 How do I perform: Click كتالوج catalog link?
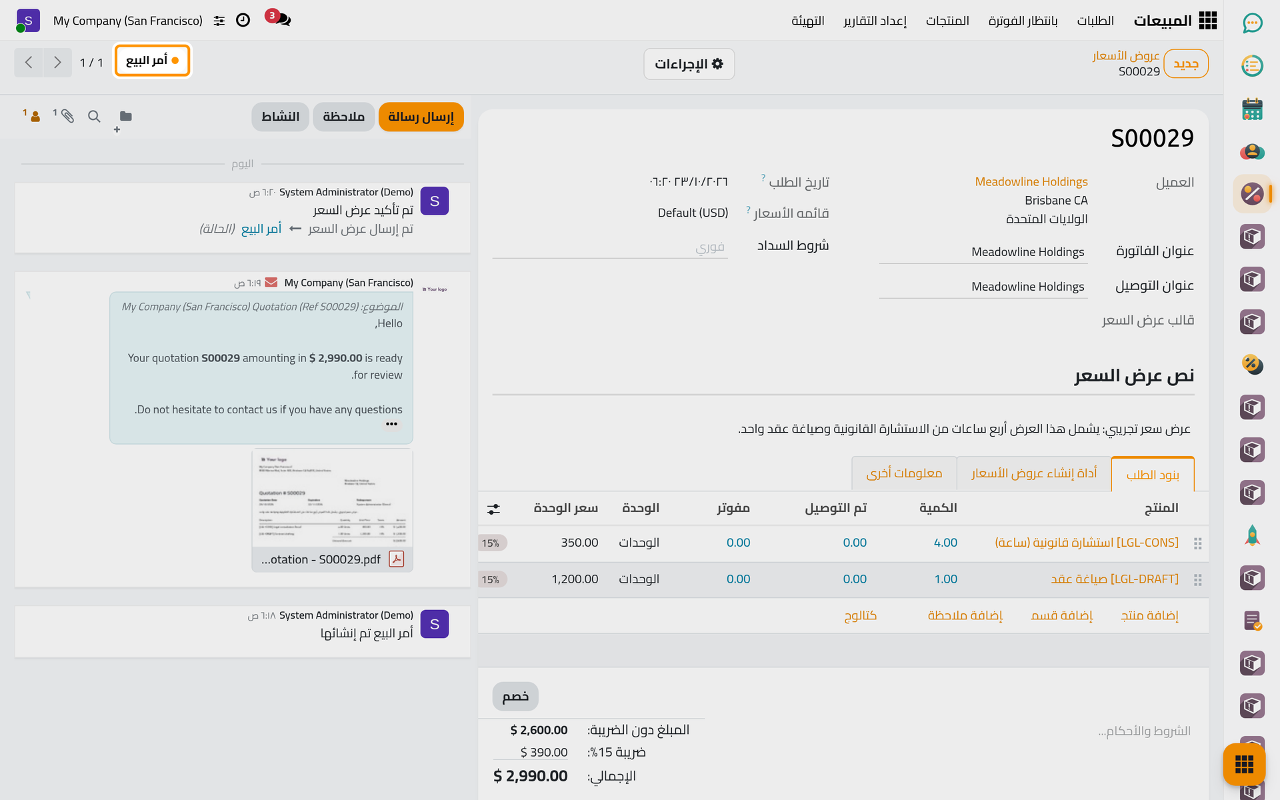[860, 615]
